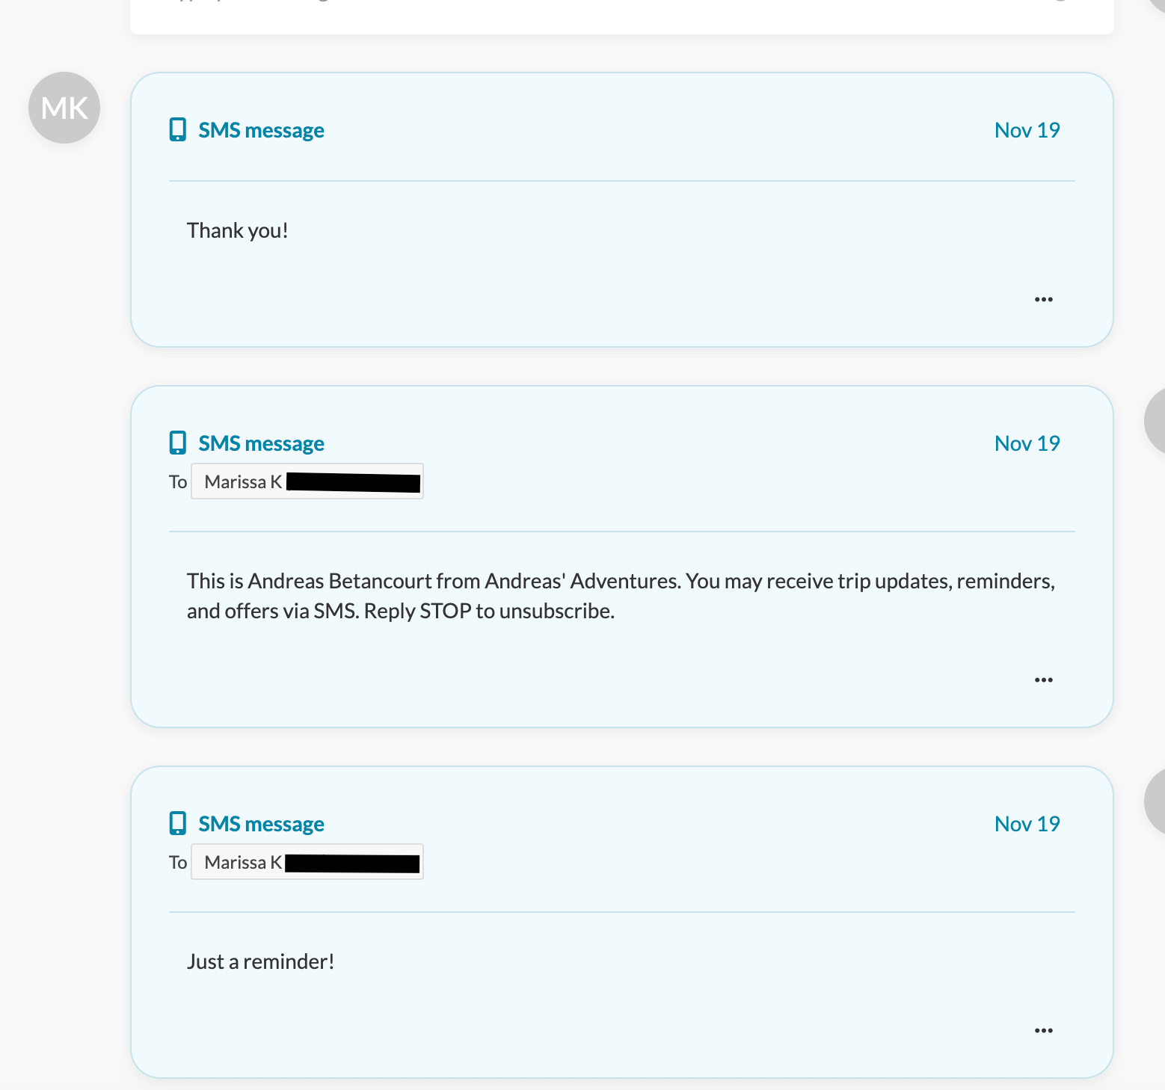
Task: Open the Nov 19 timestamp on the trip updates message
Action: (x=1027, y=443)
